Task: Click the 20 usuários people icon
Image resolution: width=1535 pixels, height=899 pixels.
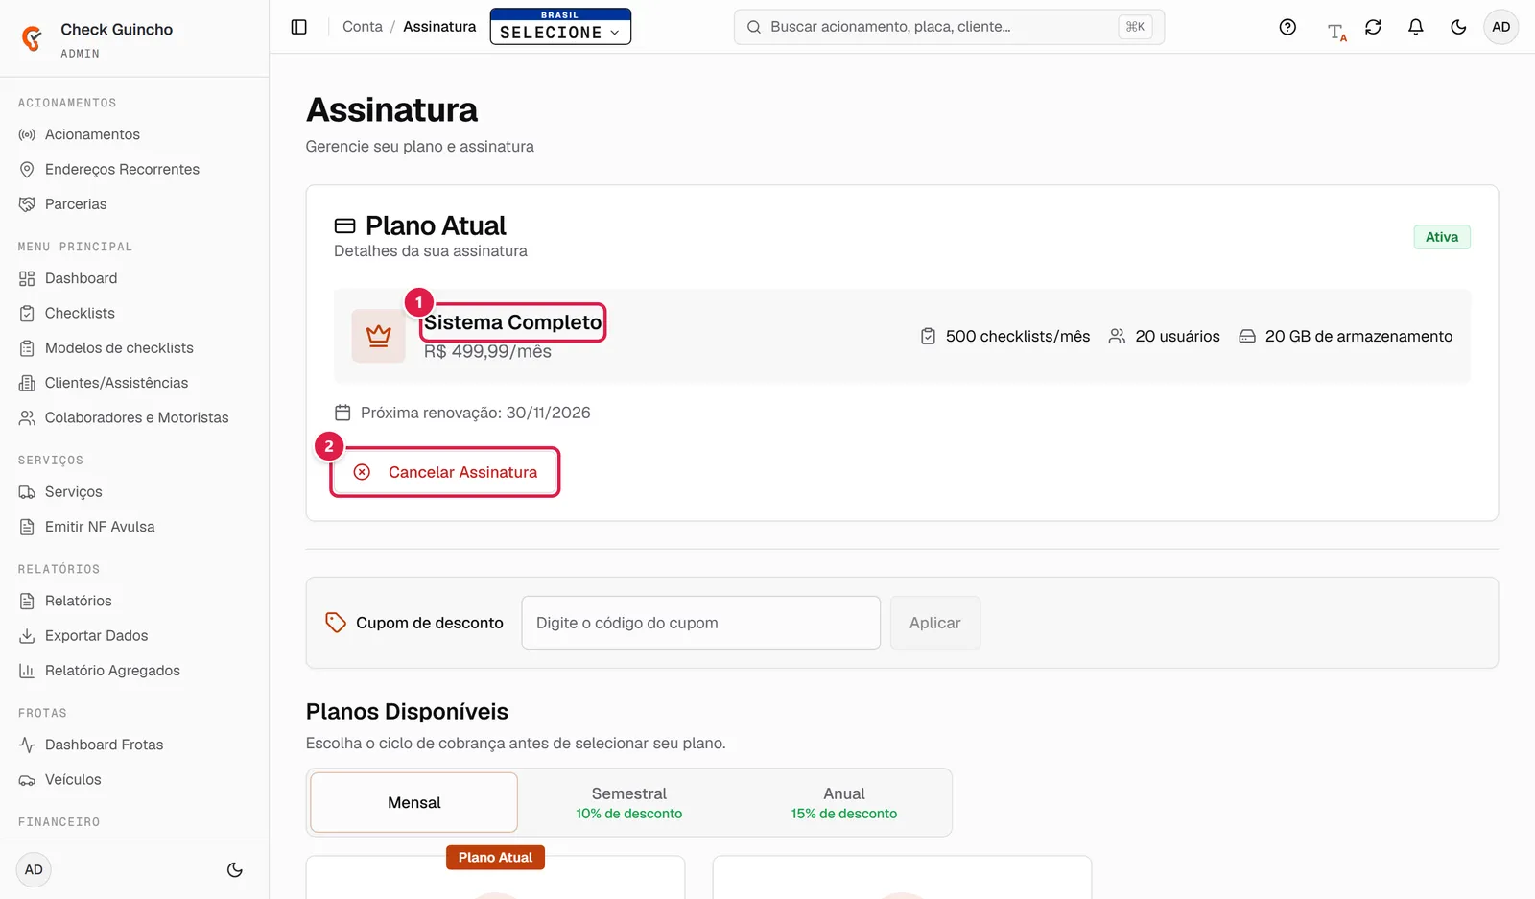Action: coord(1117,337)
